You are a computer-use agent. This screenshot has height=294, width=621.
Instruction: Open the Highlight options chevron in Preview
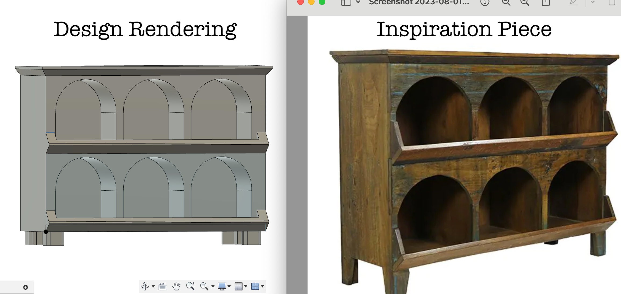coord(593,2)
